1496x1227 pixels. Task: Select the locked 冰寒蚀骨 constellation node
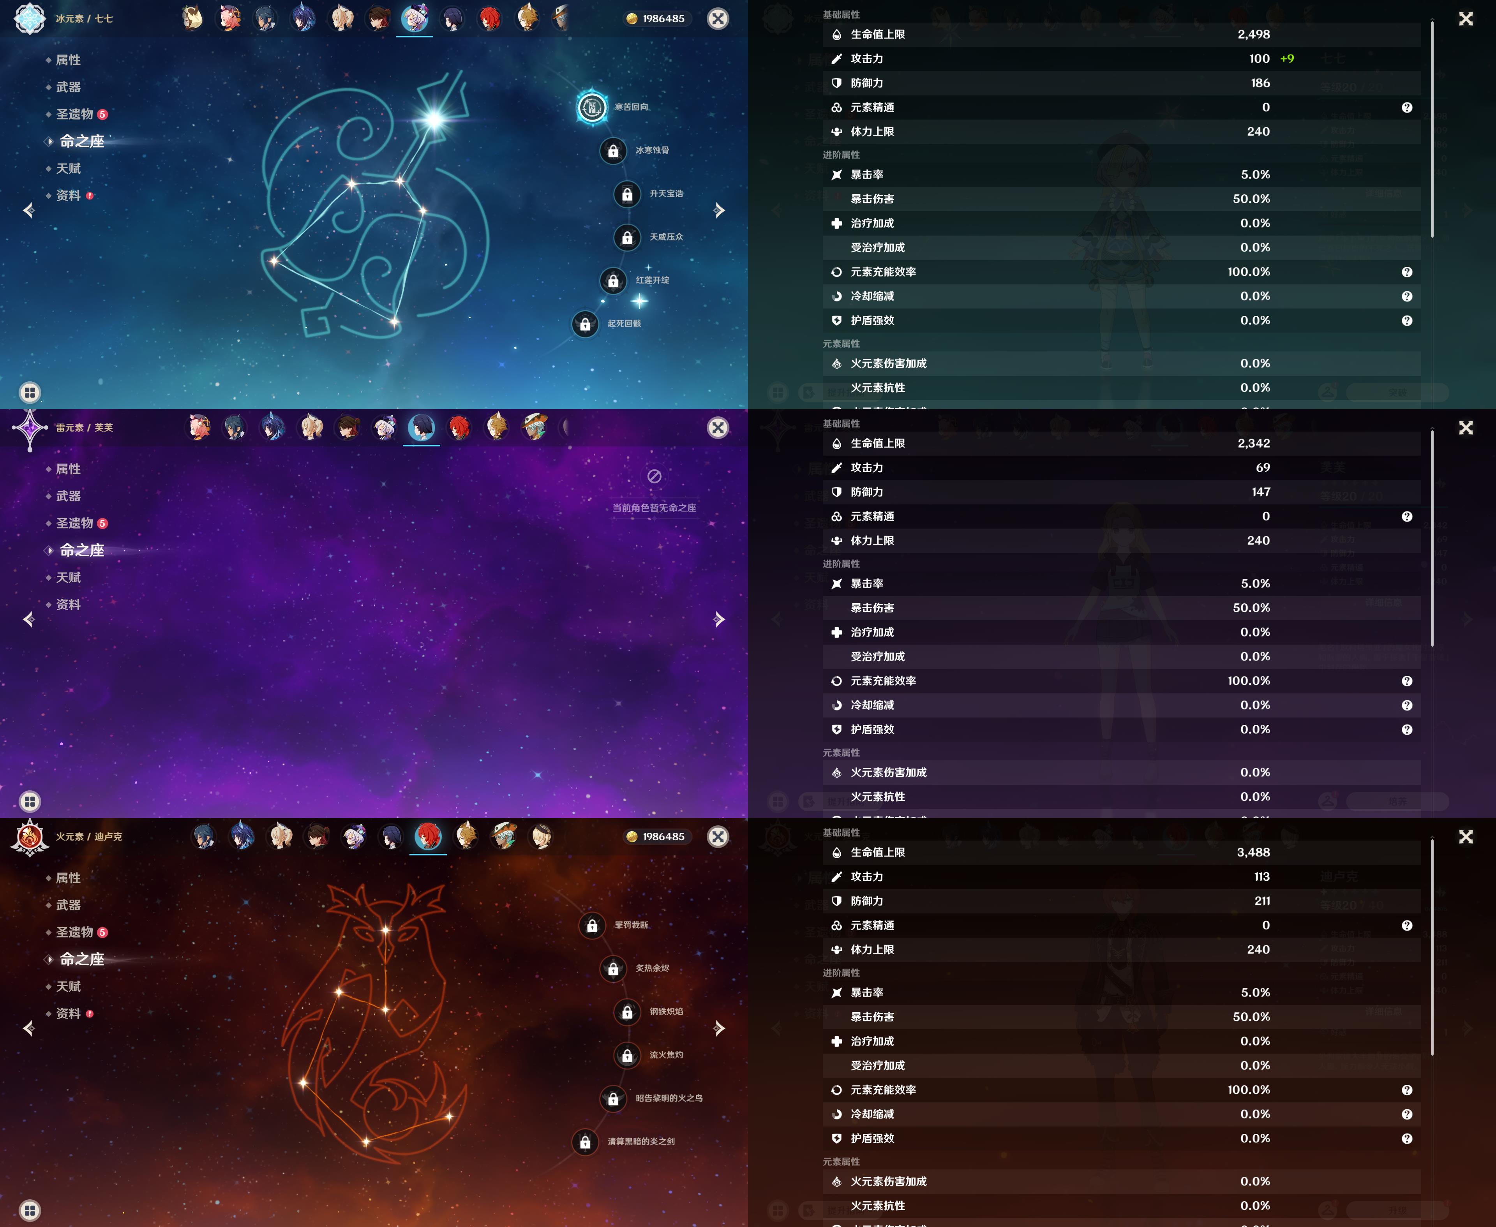613,150
